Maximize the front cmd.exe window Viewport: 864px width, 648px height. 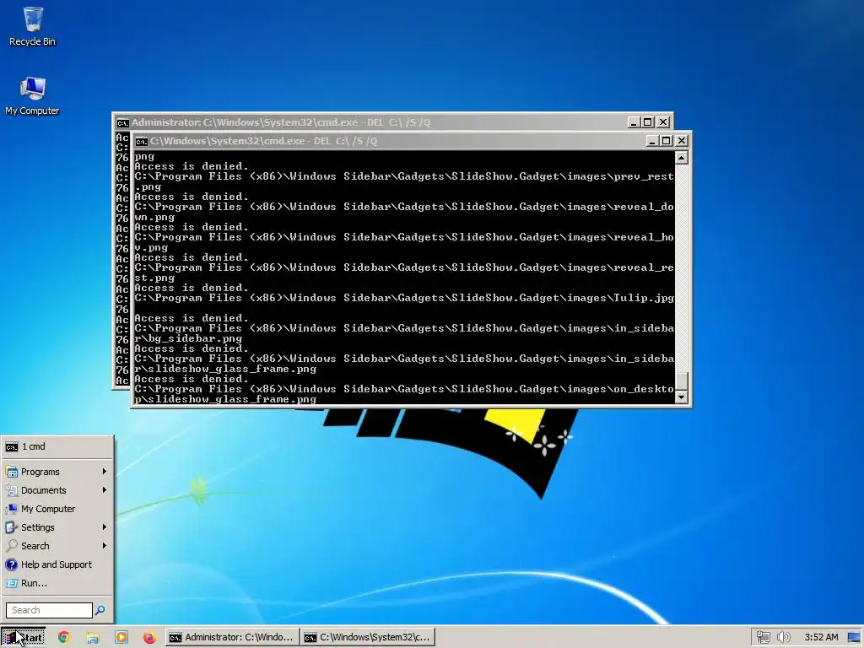tap(667, 141)
